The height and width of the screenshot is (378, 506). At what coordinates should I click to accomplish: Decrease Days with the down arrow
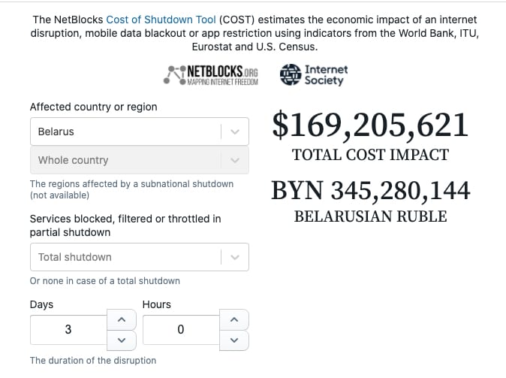coord(122,340)
